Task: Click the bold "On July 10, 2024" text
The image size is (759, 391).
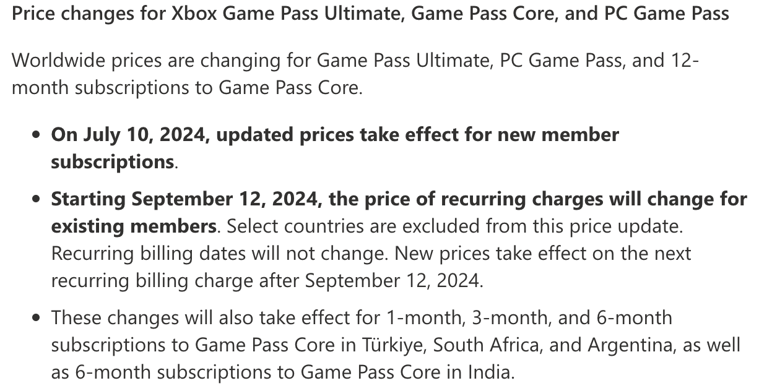Action: click(x=129, y=135)
